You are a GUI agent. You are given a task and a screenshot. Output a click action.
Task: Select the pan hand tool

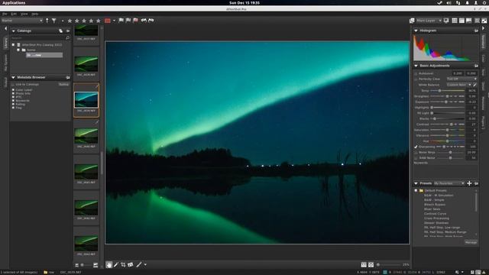pyautogui.click(x=108, y=265)
